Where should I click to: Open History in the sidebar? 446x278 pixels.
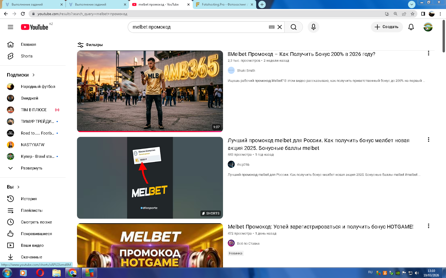(x=29, y=199)
